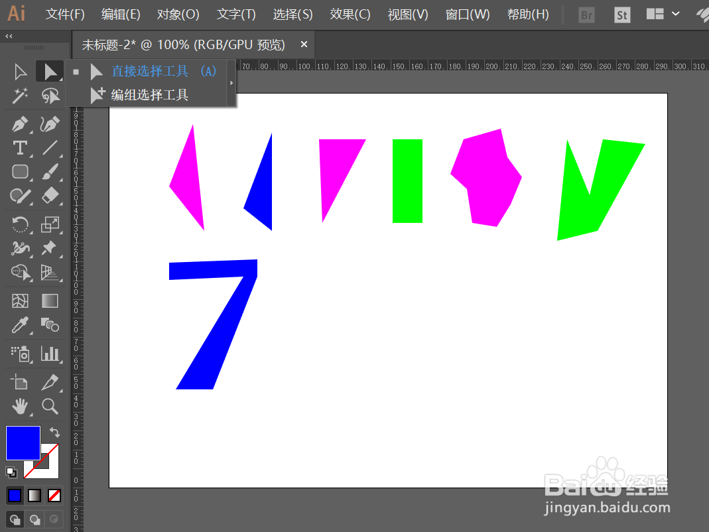Select the Zoom tool

tap(50, 407)
